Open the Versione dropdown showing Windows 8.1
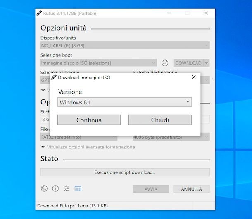Screen dimensions: 252x219 pos(124,102)
